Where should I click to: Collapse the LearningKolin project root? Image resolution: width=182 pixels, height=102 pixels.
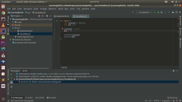tap(11, 19)
